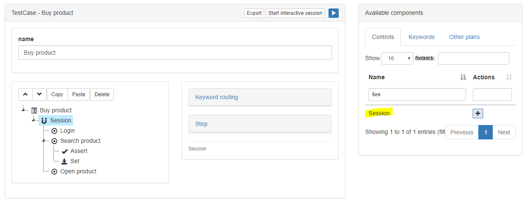The width and height of the screenshot is (528, 203).
Task: Collapse the Search product tree node
Action: (x=44, y=141)
